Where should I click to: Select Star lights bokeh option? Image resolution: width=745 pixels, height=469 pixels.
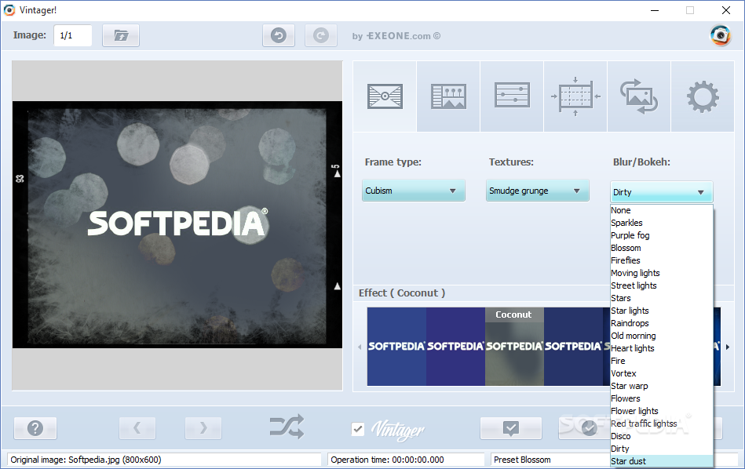661,311
